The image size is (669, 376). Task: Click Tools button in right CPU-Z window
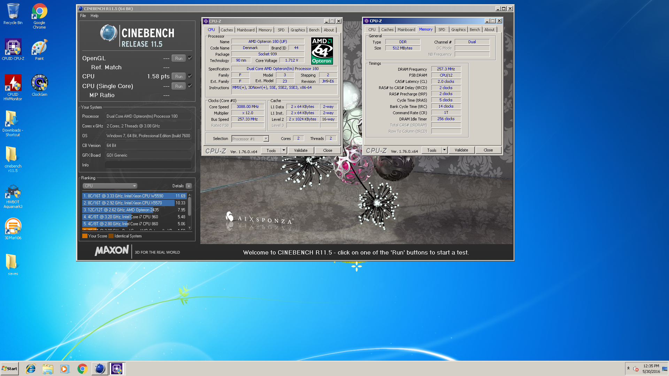(432, 150)
